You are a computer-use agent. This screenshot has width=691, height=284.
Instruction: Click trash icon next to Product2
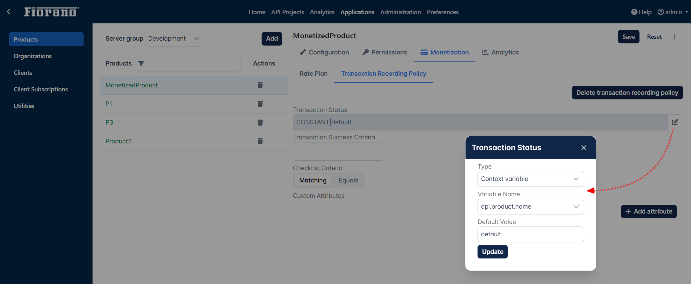click(x=260, y=141)
